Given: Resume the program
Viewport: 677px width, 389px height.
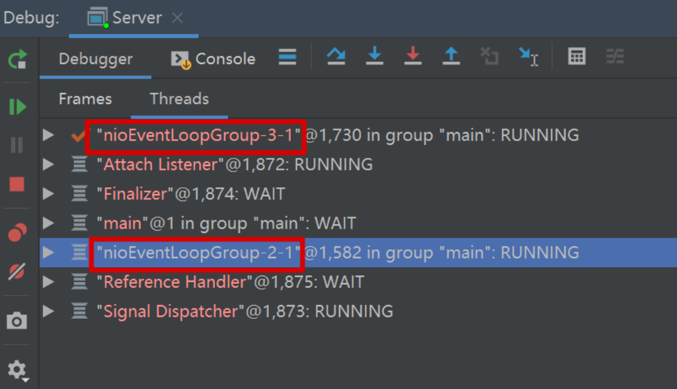Looking at the screenshot, I should click(18, 106).
